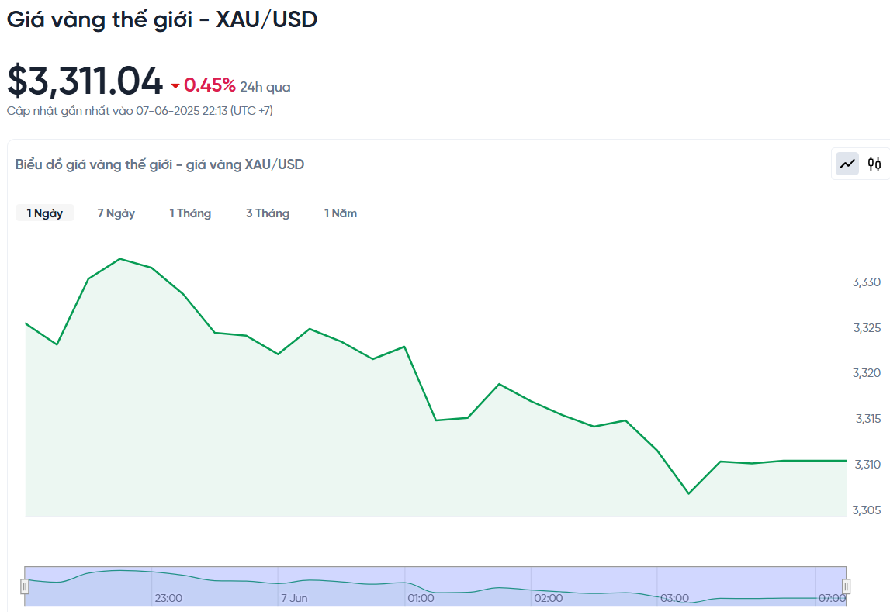Image resolution: width=890 pixels, height=612 pixels.
Task: Switch to candlestick chart view icon
Action: (874, 164)
